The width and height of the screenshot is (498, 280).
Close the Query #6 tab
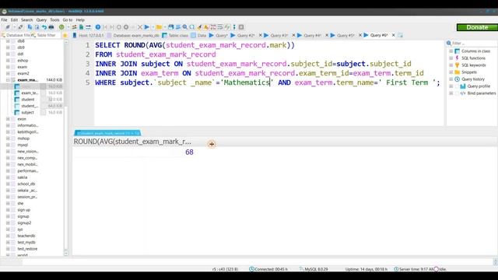tap(393, 35)
